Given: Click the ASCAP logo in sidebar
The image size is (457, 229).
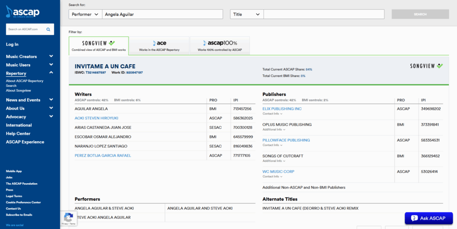Looking at the screenshot, I should (x=23, y=12).
